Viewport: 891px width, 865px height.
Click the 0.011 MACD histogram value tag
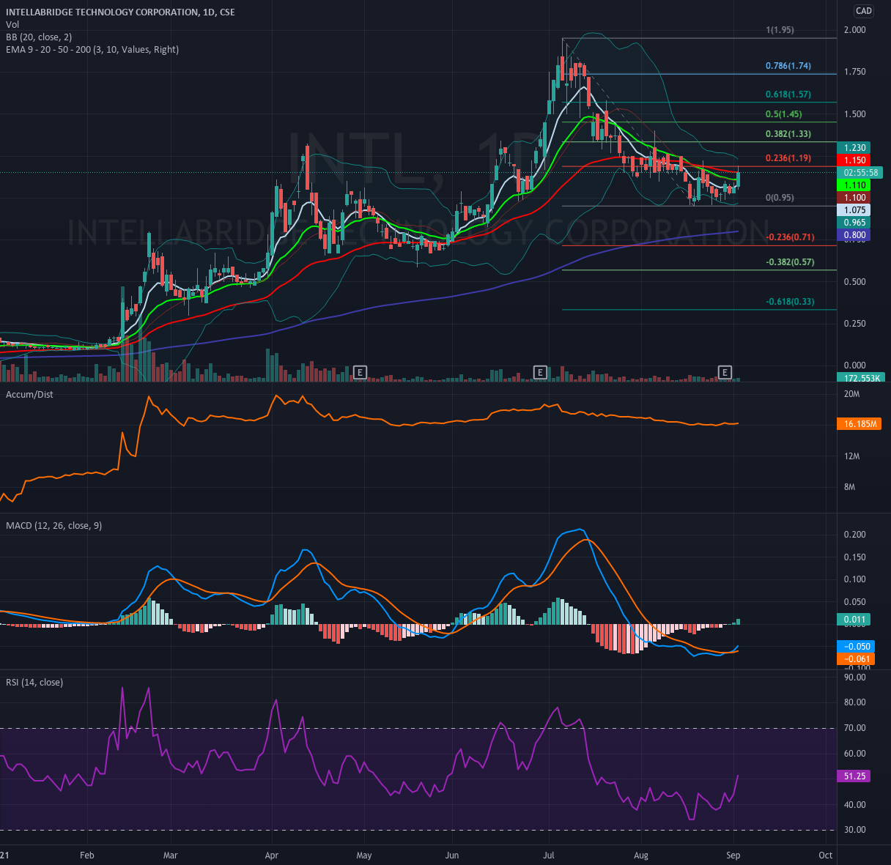point(854,620)
